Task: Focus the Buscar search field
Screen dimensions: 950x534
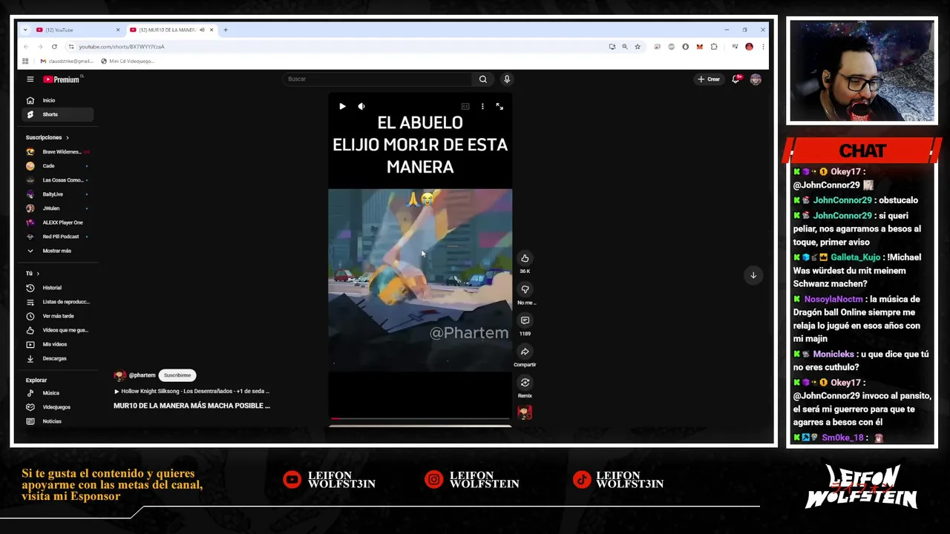Action: (x=378, y=79)
